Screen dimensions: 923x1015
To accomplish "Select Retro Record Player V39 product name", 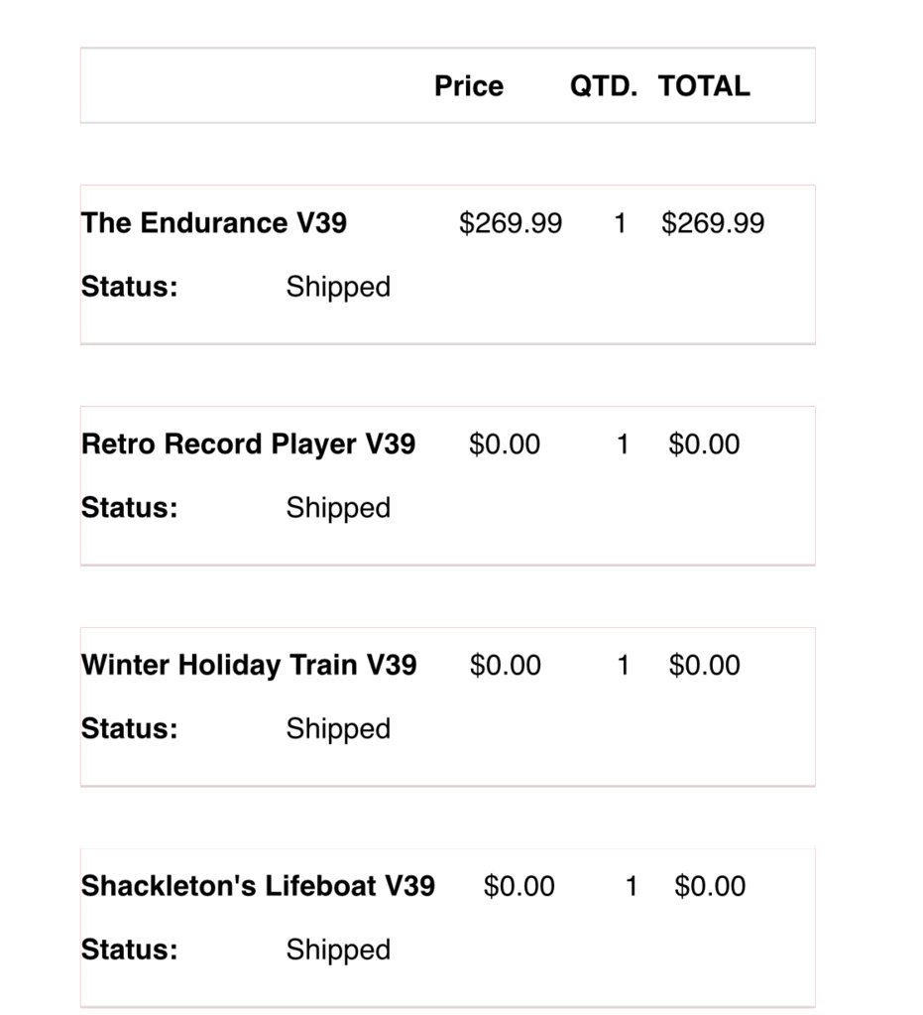I will tap(249, 444).
